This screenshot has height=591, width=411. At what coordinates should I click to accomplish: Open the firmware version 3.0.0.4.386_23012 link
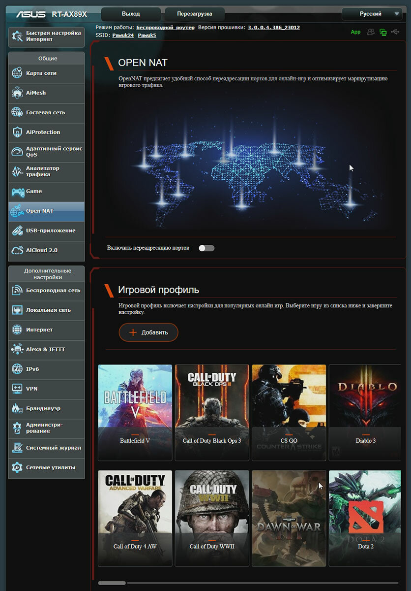(274, 28)
